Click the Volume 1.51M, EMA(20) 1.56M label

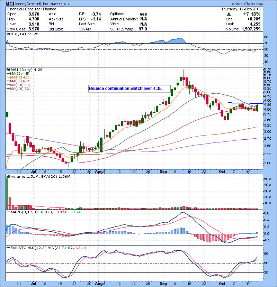pos(40,176)
